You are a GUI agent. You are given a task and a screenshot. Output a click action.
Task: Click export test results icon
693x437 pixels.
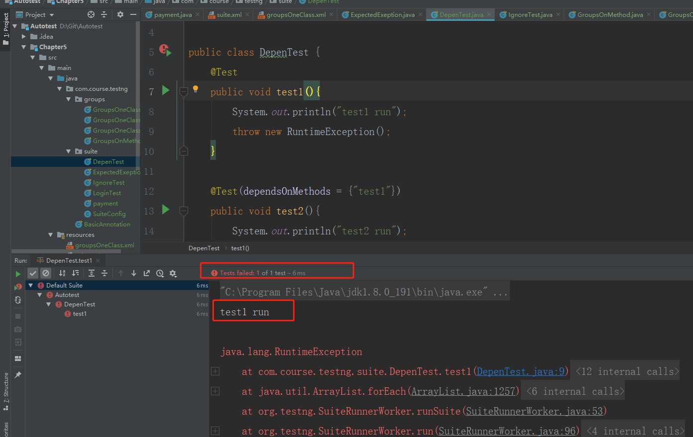(x=147, y=273)
